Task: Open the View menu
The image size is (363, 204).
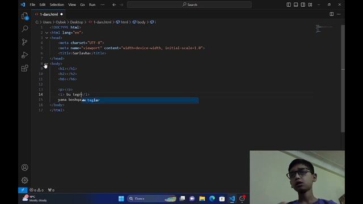Action: [x=72, y=5]
